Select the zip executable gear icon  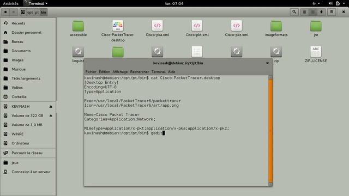(x=276, y=52)
